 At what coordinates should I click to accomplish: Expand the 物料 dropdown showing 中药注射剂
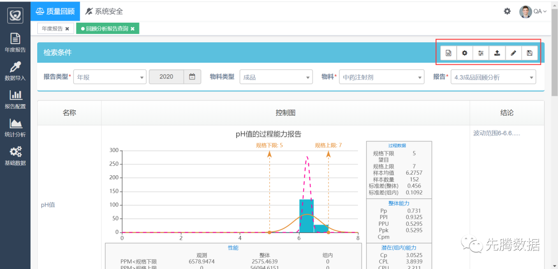[x=381, y=77]
